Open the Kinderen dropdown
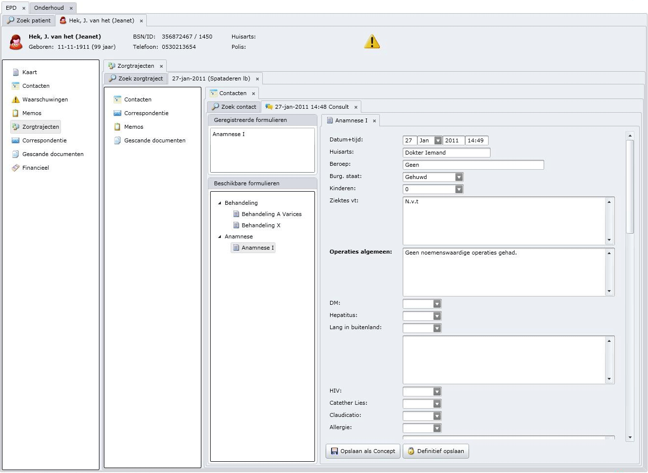Viewport: 648px width, 473px height. (x=458, y=189)
